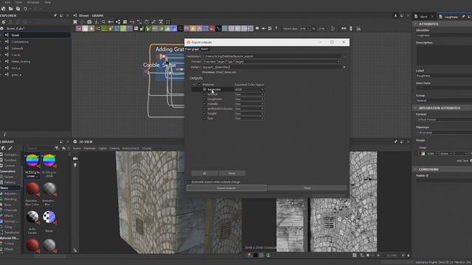Open roughness exported color space dropdown

point(249,99)
